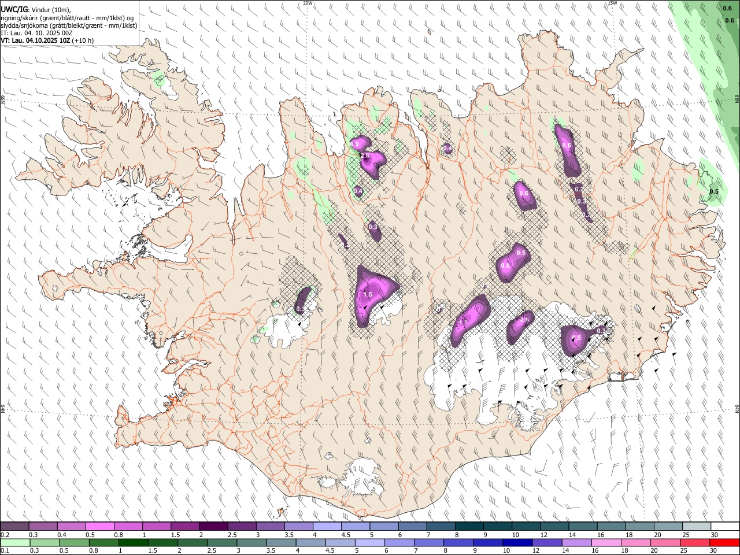
Task: Pick the palest green 0.1–0.3 rain legend swatch
Action: 15,543
